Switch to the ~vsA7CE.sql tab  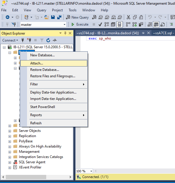coord(163,33)
